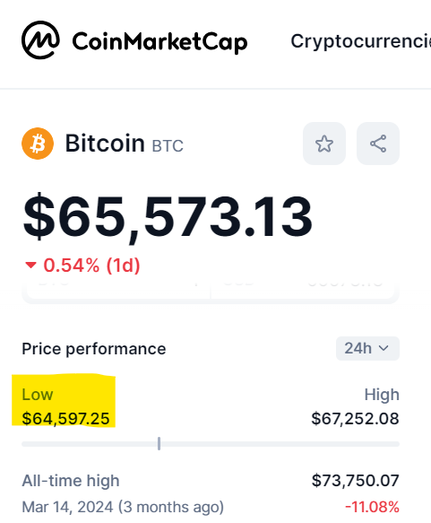Click the CoinMarketCap circular logo icon
431x523 pixels.
tap(40, 40)
